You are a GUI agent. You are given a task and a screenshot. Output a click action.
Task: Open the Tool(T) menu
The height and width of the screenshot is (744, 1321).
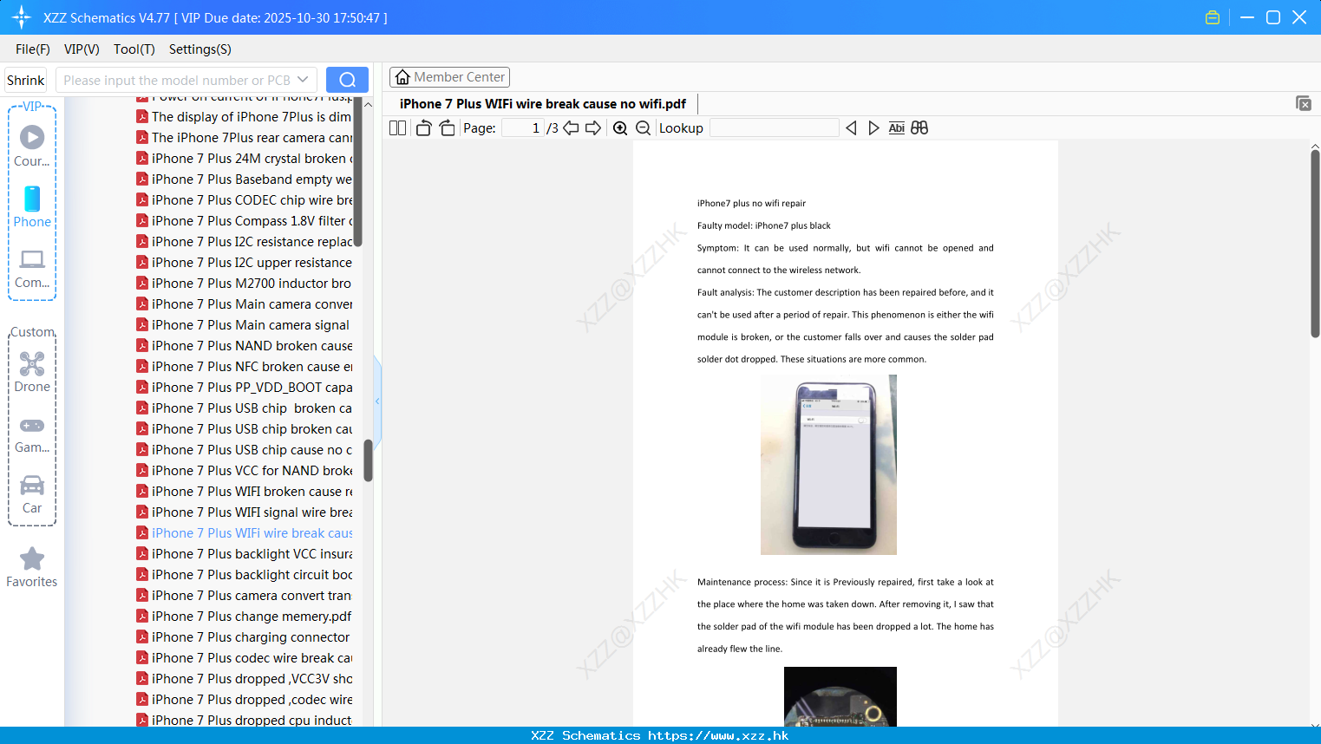[134, 49]
